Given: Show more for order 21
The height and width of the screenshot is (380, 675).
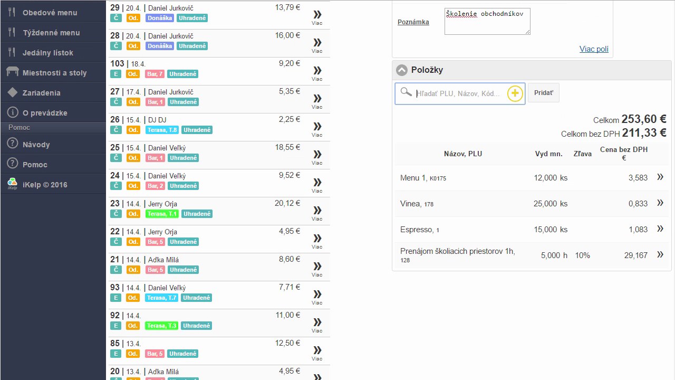Looking at the screenshot, I should 317,269.
